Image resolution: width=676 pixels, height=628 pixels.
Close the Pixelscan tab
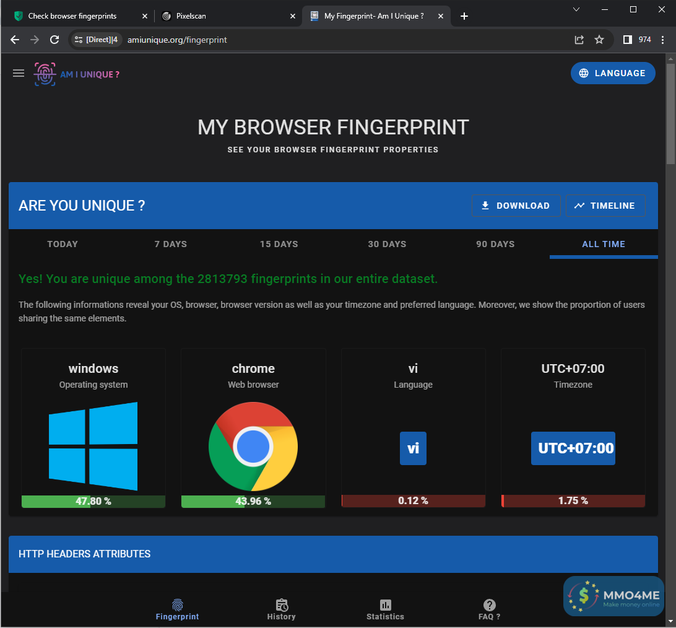click(293, 16)
